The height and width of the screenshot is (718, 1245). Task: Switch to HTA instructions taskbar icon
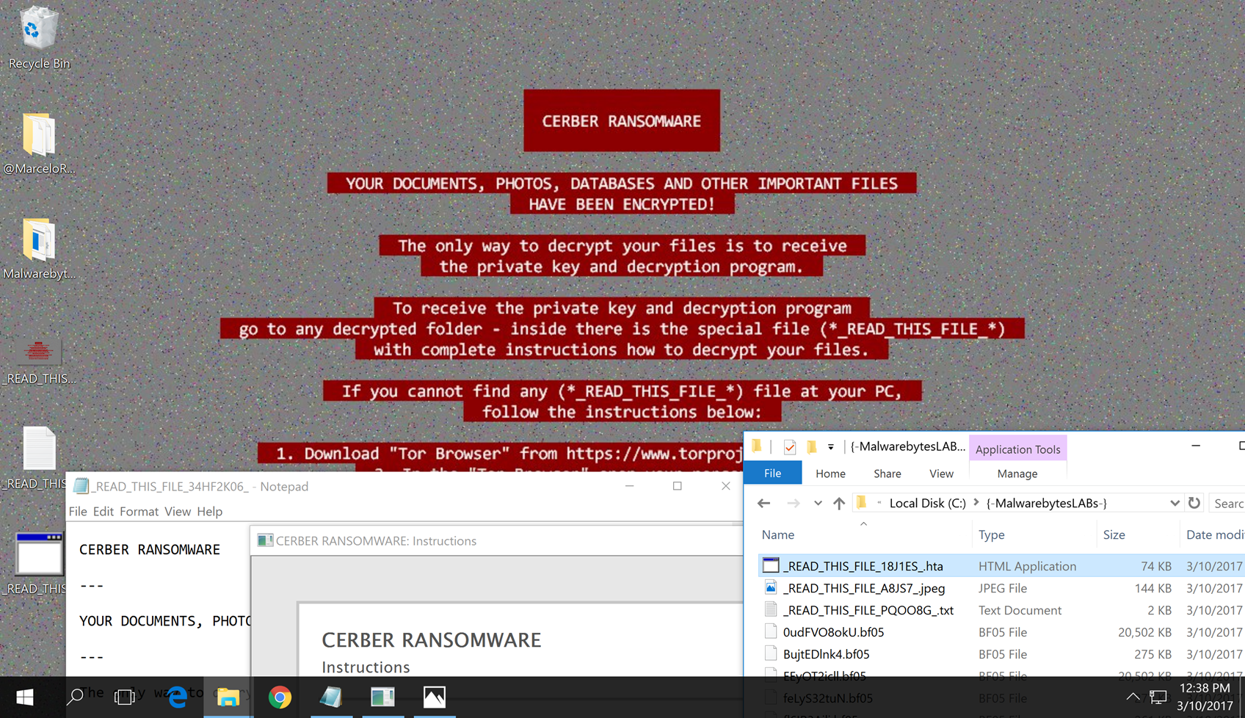coord(382,697)
